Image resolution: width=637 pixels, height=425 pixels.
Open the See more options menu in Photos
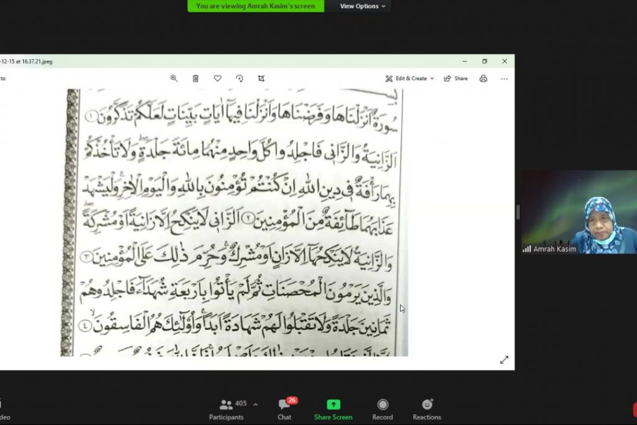(x=503, y=78)
